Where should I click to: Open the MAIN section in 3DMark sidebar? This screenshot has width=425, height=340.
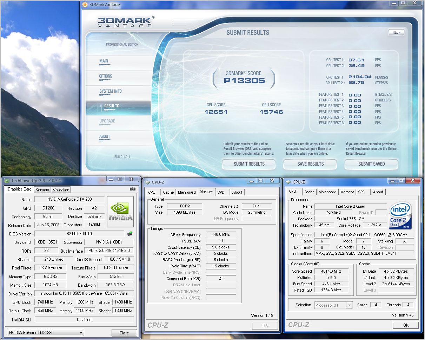(x=104, y=61)
